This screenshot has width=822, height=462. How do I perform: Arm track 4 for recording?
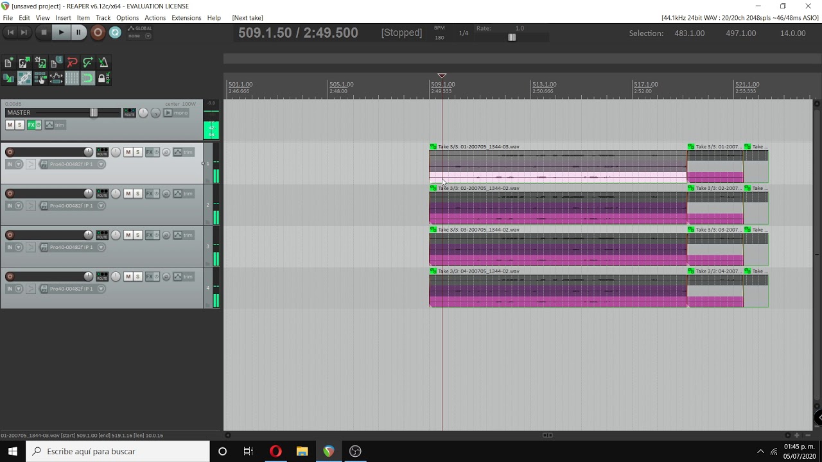(x=10, y=277)
